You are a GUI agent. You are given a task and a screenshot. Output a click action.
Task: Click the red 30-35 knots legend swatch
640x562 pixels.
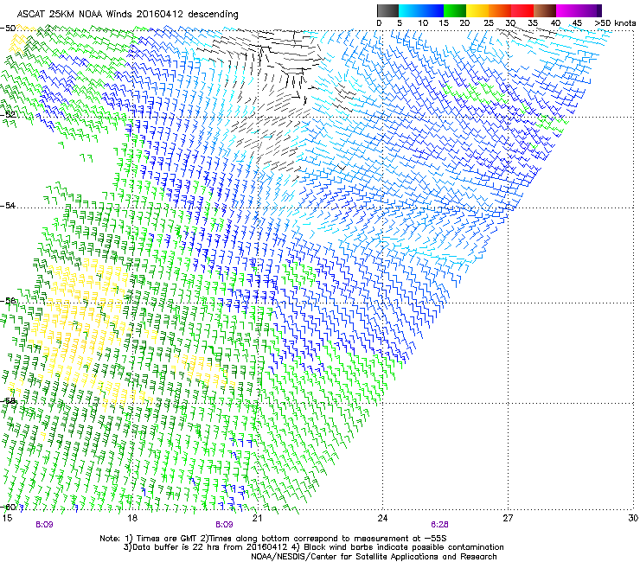tap(522, 10)
